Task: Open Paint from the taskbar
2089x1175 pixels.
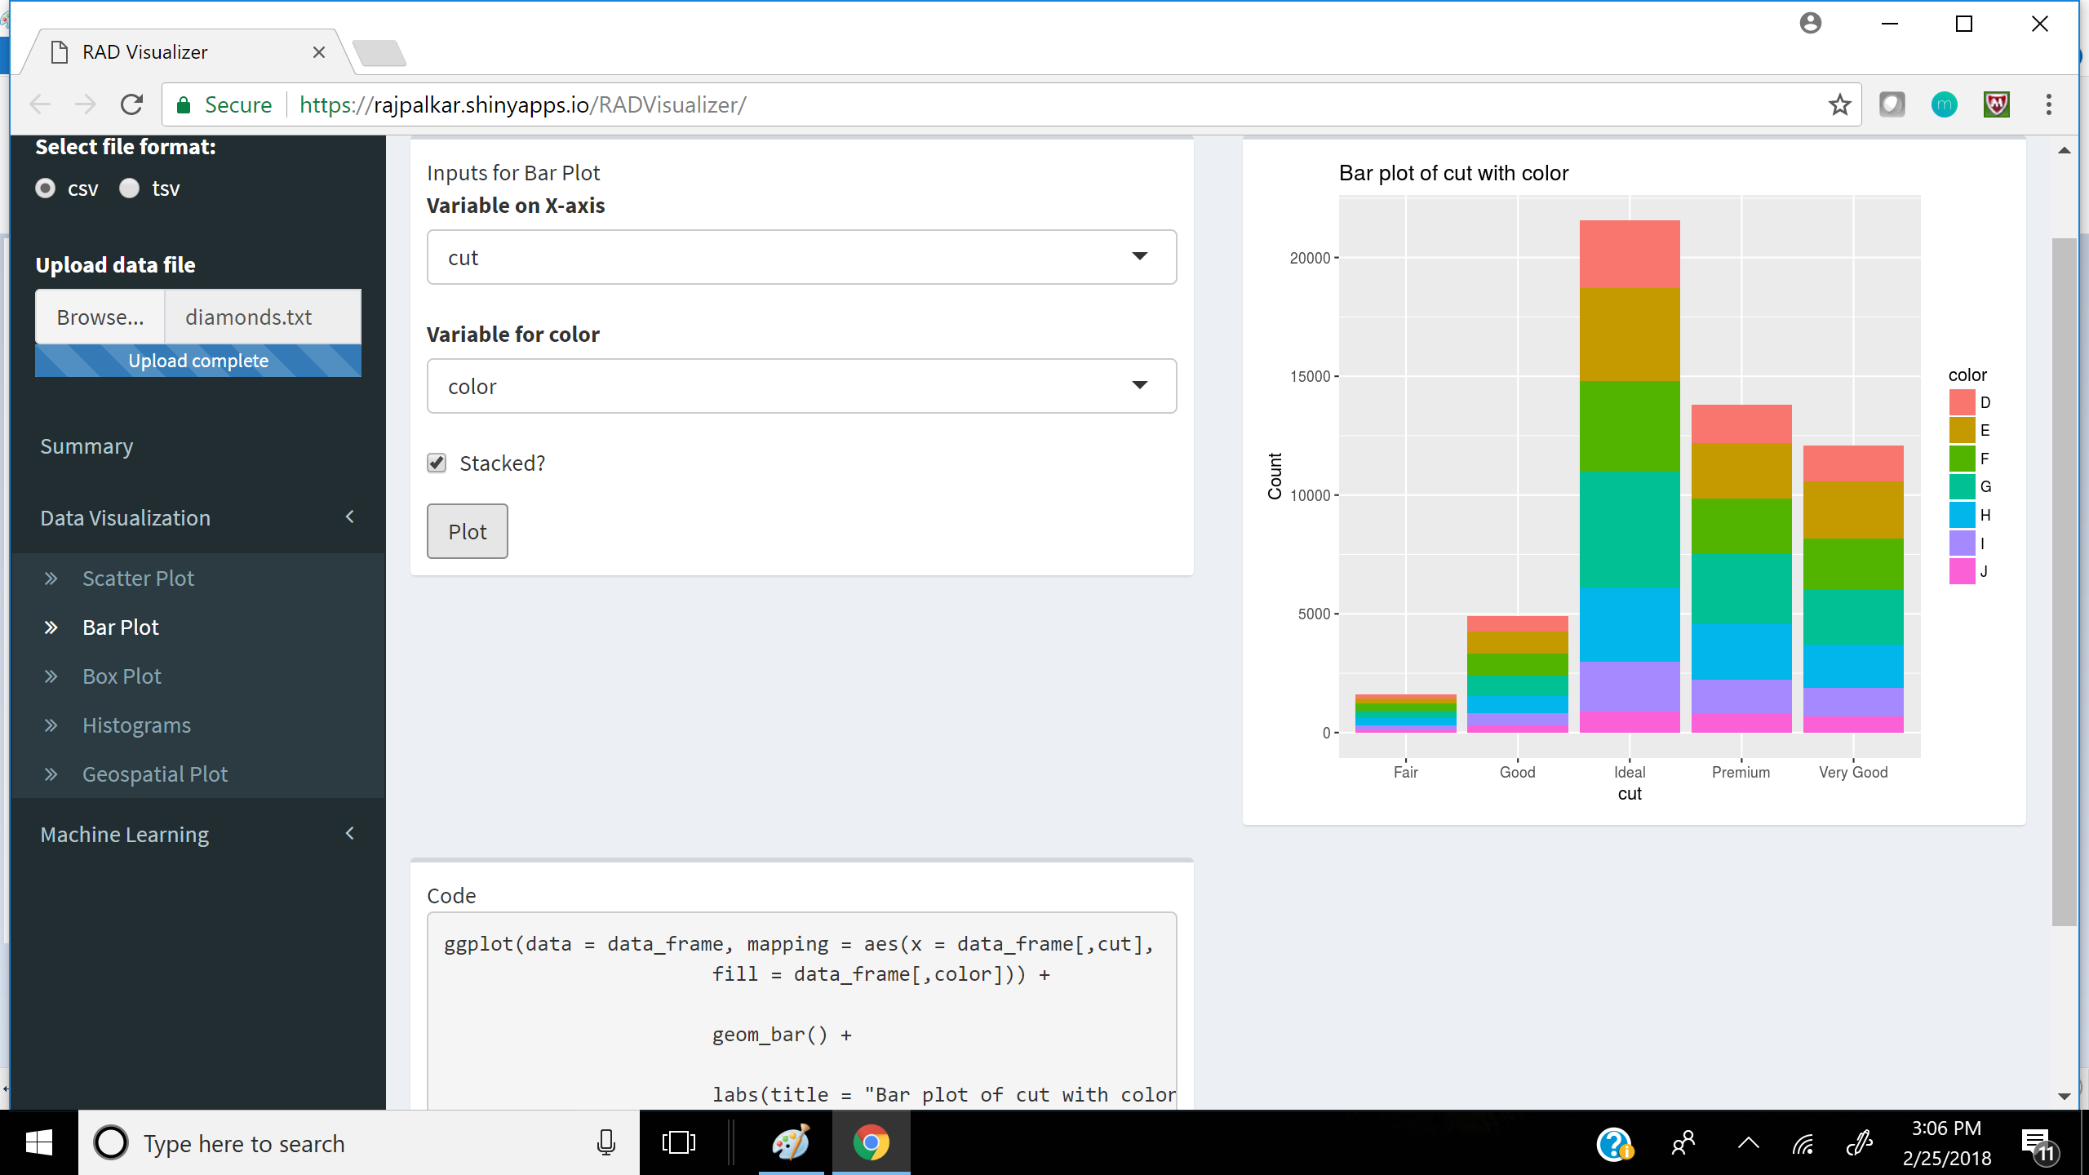Action: pos(791,1142)
